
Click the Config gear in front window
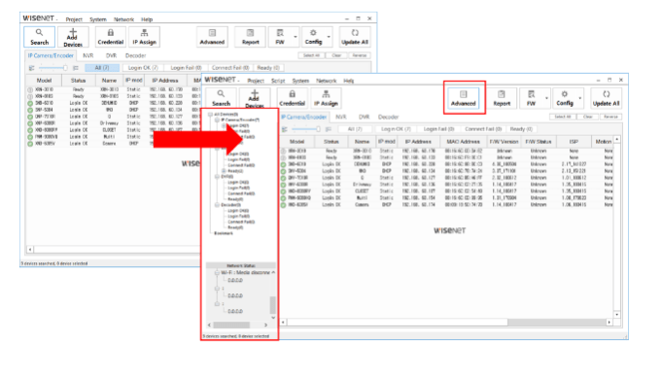tap(565, 98)
